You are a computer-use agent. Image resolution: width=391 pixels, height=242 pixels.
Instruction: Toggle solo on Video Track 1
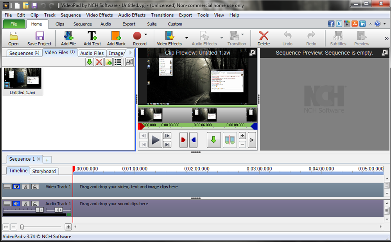[x=25, y=186]
